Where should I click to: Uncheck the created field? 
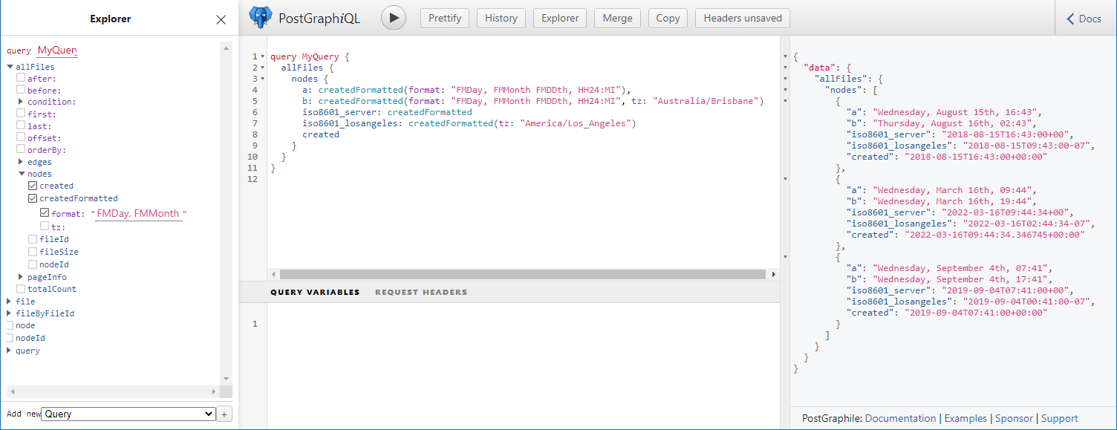[33, 186]
